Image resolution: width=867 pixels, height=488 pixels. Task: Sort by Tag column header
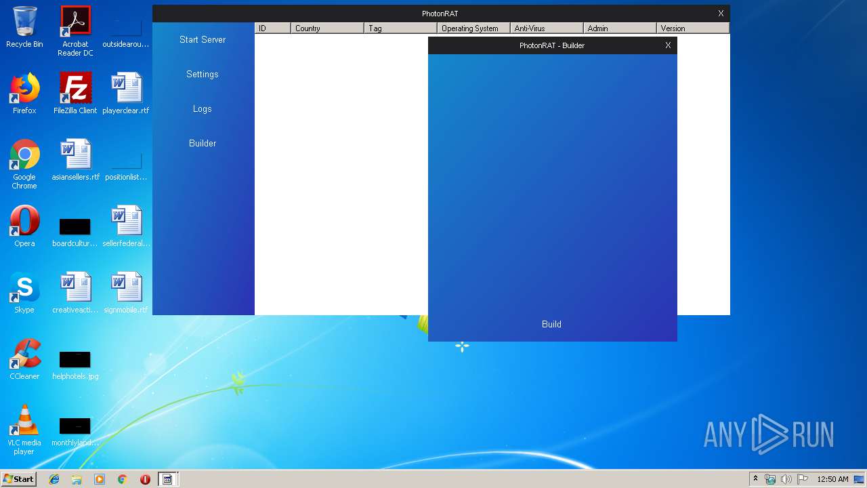click(400, 28)
